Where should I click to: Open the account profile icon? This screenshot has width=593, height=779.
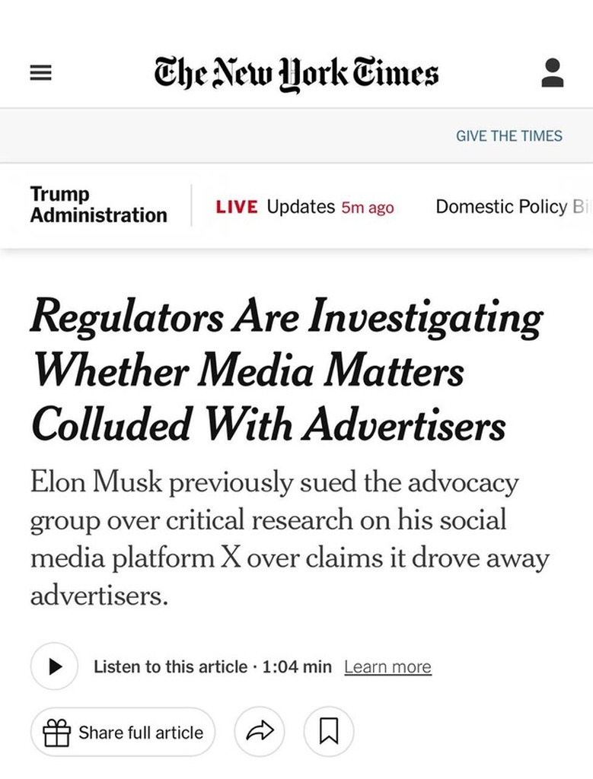[552, 73]
